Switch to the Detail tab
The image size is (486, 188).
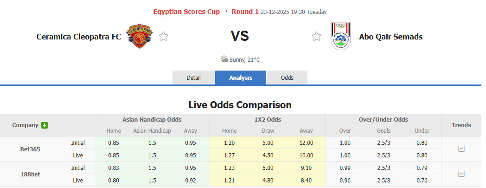point(193,78)
